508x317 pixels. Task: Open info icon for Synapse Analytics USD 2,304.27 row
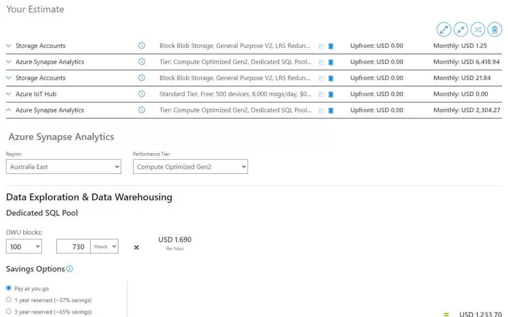(141, 110)
